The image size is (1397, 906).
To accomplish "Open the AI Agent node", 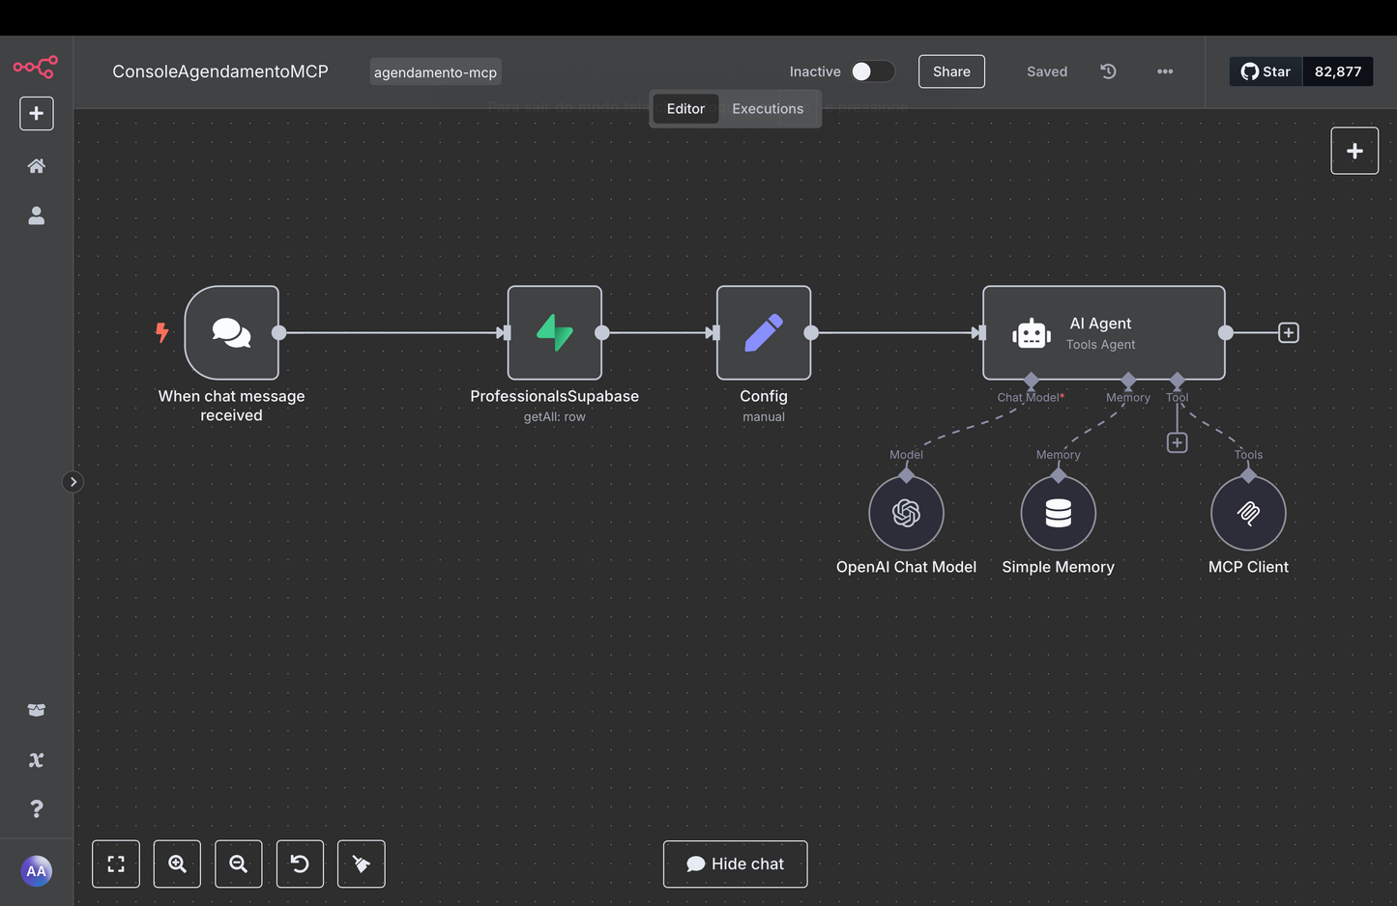I will point(1102,332).
